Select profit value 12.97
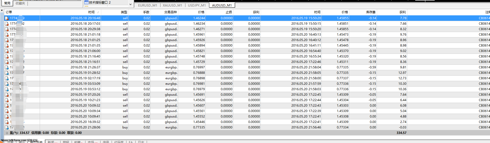490x143 pixels. click(402, 73)
